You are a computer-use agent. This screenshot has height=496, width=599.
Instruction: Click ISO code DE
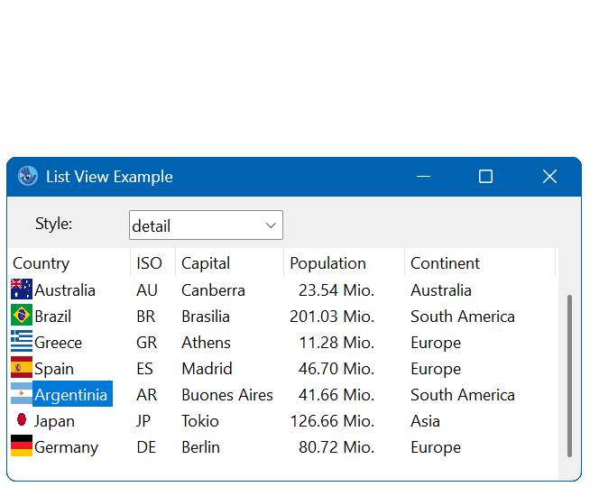pyautogui.click(x=146, y=447)
